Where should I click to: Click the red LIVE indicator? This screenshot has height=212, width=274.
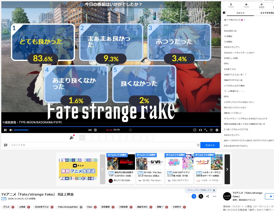(109, 130)
